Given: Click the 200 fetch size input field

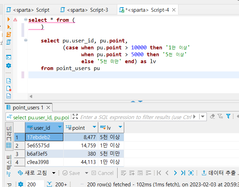Looking at the screenshot, I should [x=35, y=184].
